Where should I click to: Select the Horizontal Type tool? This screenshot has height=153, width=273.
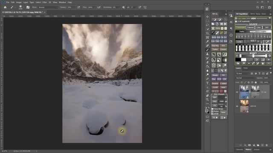pos(207,83)
